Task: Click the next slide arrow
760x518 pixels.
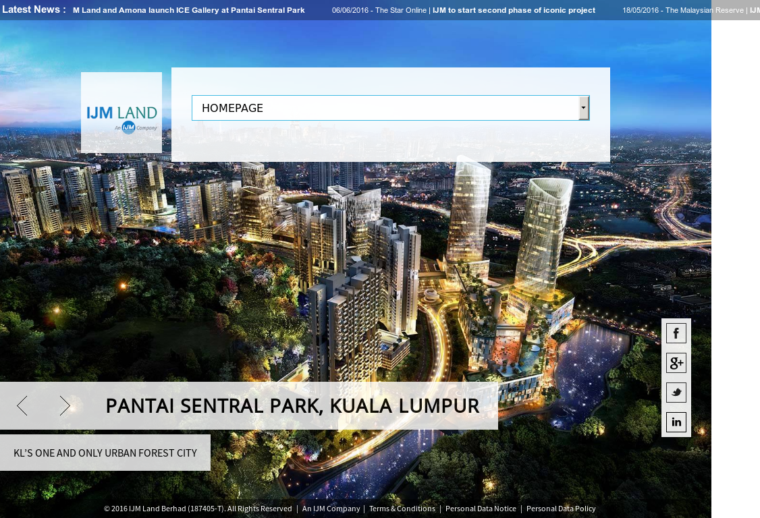Action: tap(65, 405)
